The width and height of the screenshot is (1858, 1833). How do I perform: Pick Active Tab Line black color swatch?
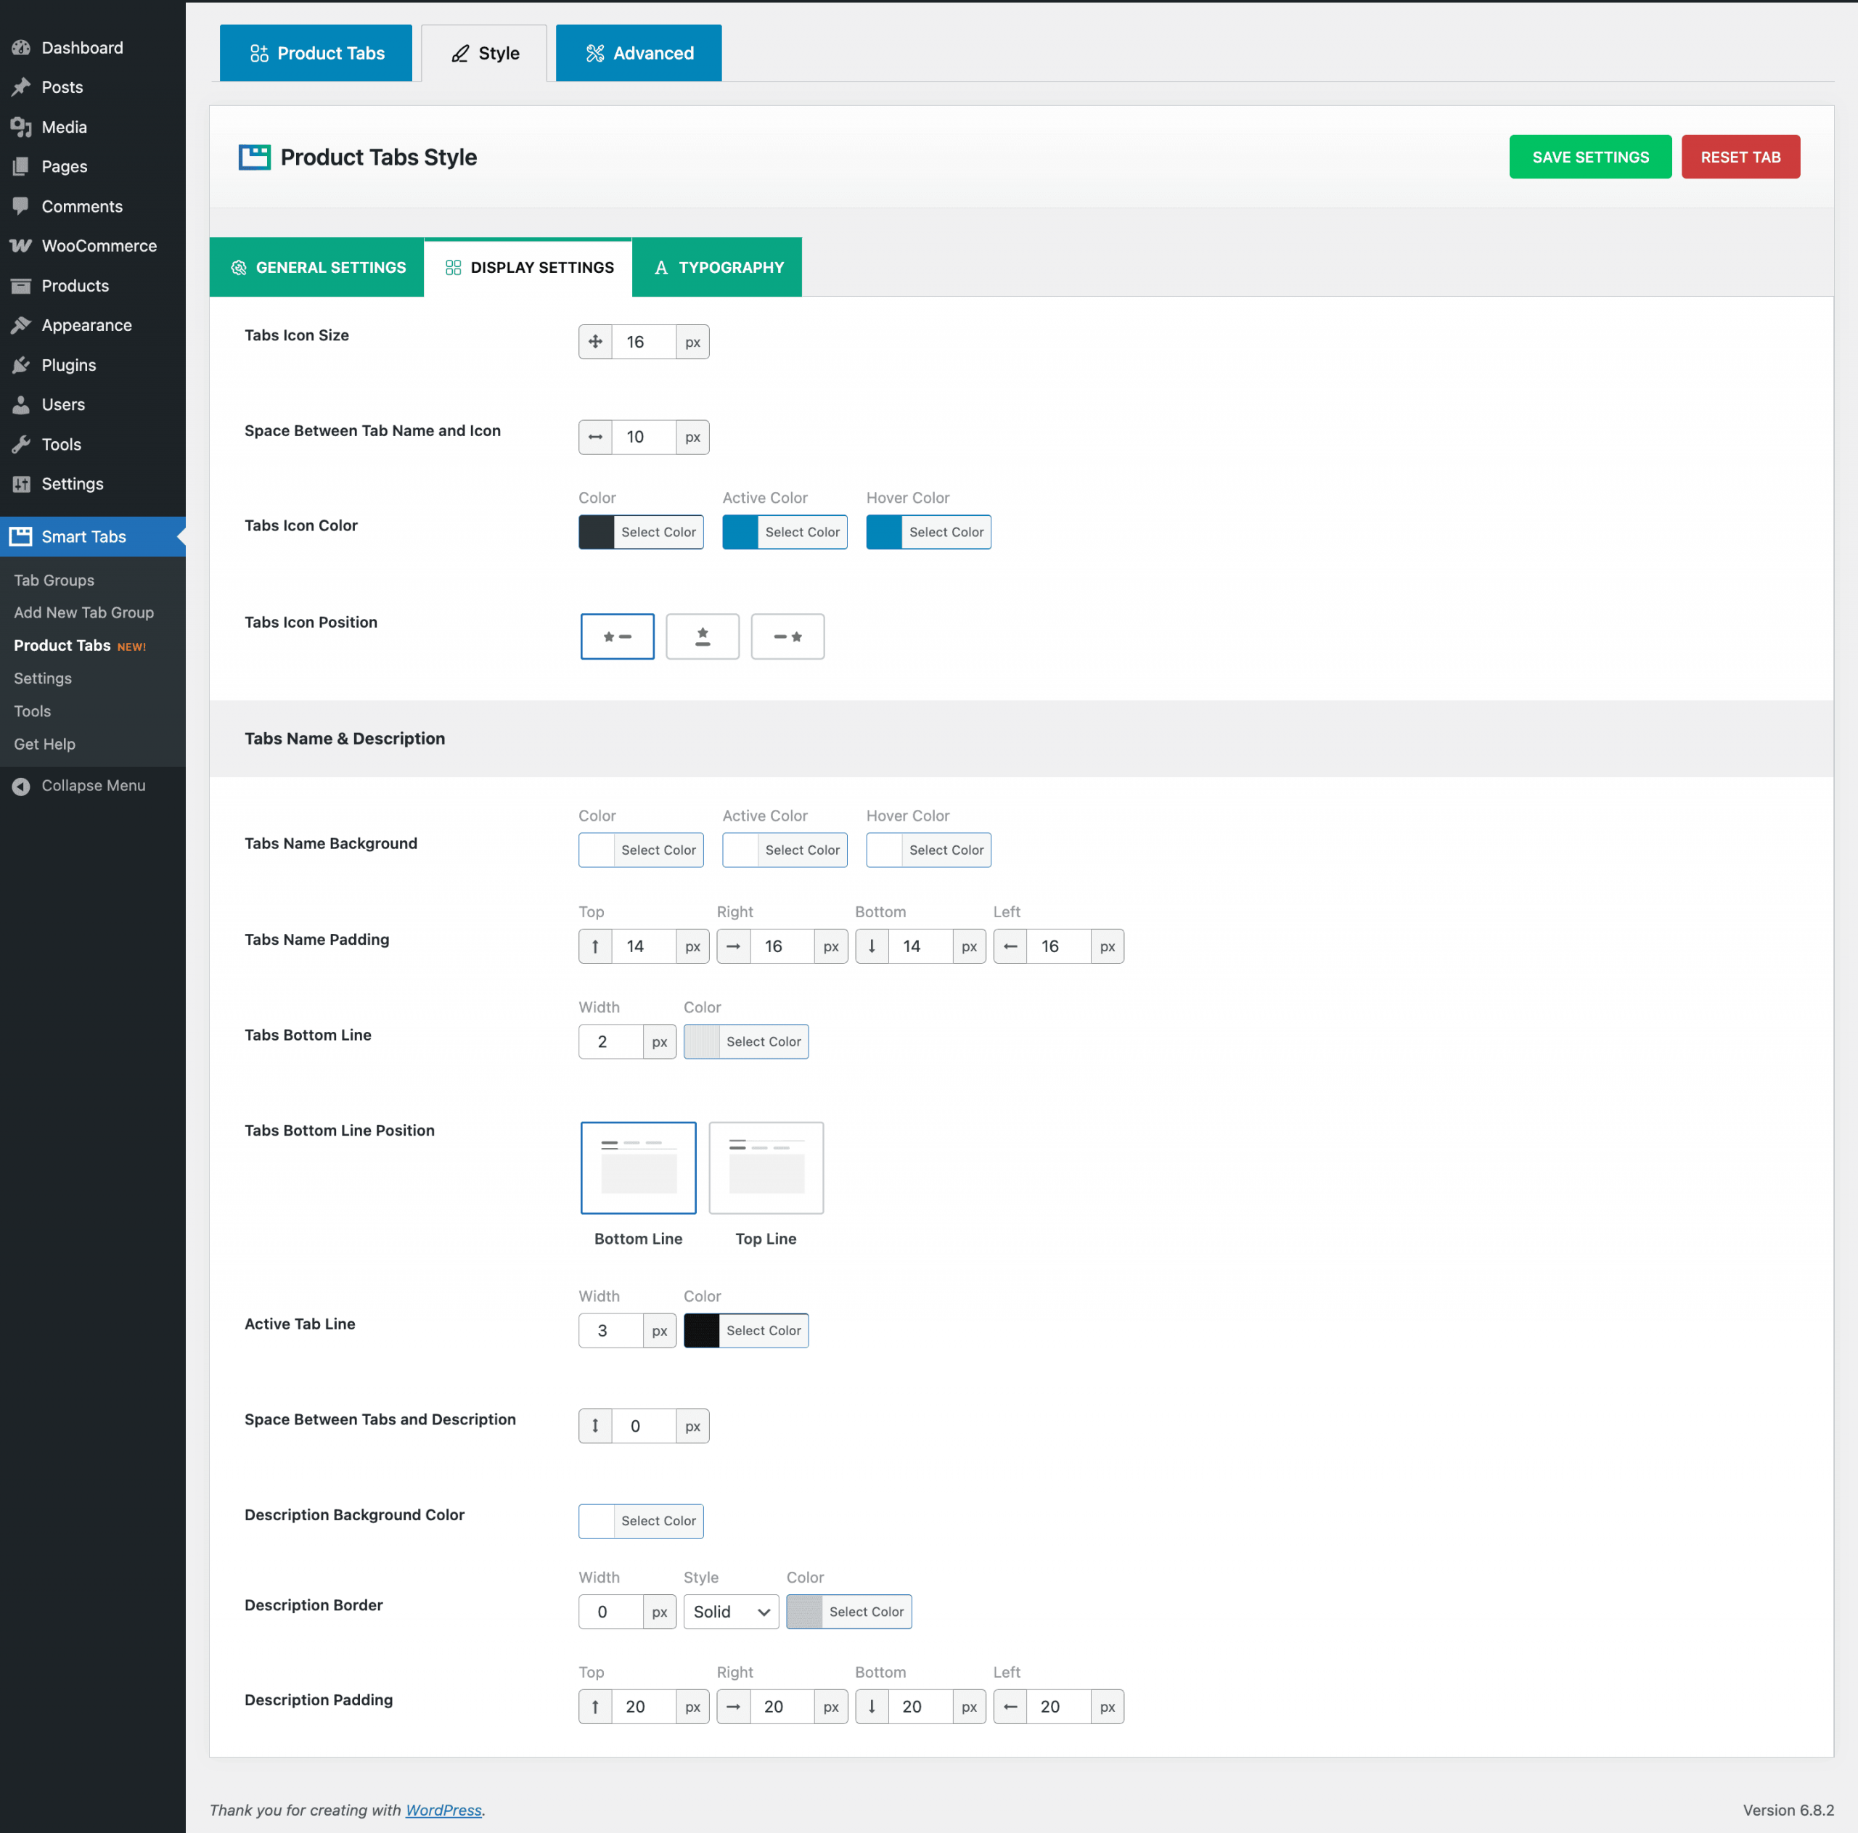(x=702, y=1331)
